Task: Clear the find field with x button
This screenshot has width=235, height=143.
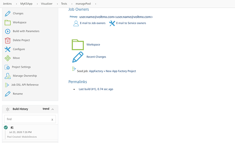Action: pos(52,119)
